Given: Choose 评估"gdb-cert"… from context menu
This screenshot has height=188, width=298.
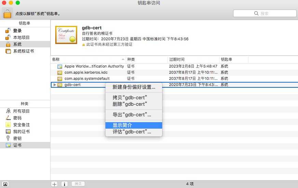Looking at the screenshot, I should pyautogui.click(x=134, y=132).
